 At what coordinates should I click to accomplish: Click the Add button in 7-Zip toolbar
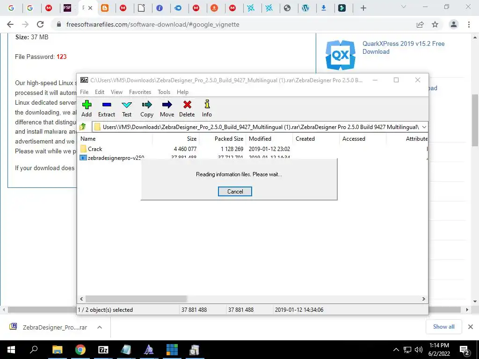[87, 108]
